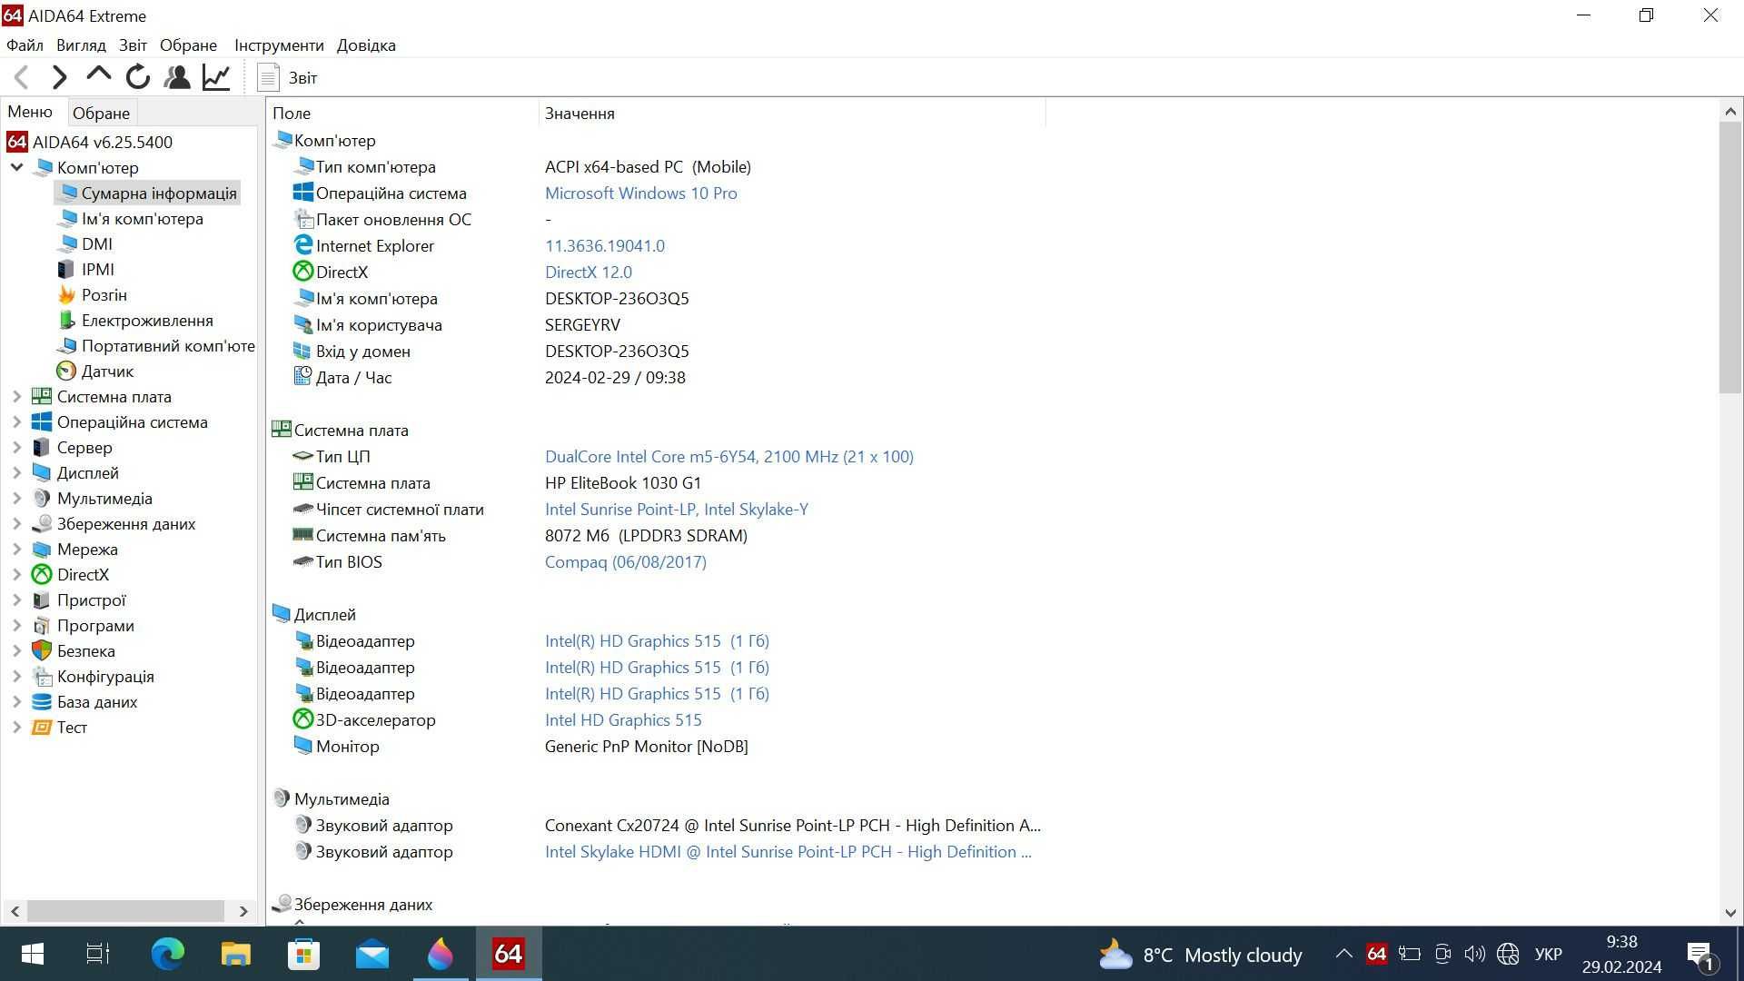Expand the Мережа tree node
This screenshot has height=981, width=1744.
[x=16, y=549]
